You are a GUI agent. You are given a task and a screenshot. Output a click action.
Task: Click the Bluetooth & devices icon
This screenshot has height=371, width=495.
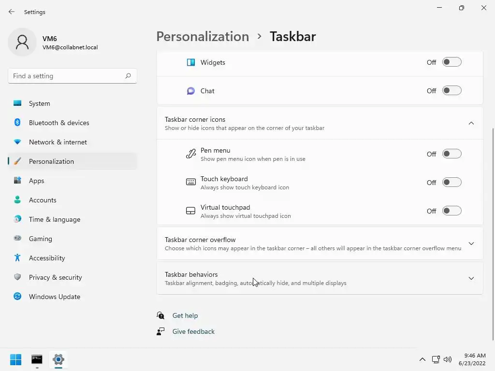pos(17,123)
